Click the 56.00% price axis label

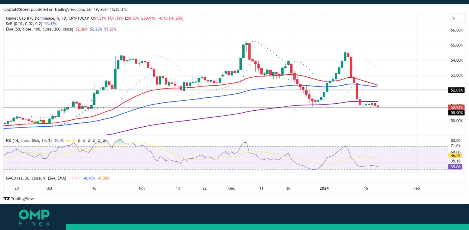pos(457,30)
